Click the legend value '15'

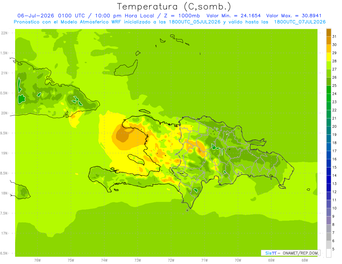coord(335,167)
